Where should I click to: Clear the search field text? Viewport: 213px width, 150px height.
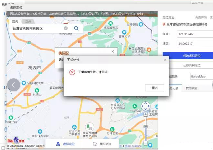coord(66,28)
